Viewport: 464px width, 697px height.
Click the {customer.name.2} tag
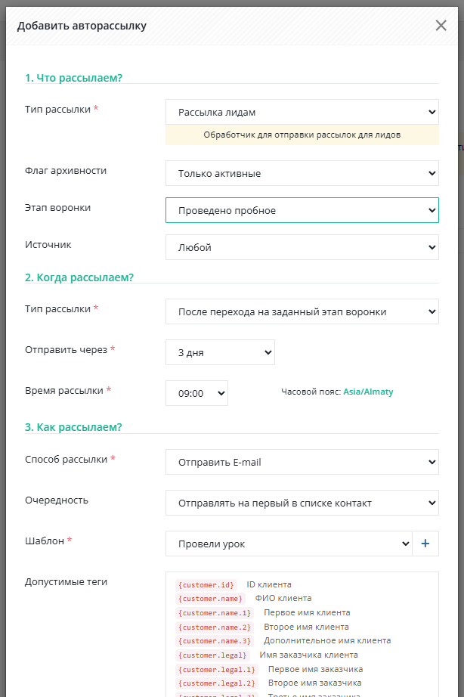point(215,627)
